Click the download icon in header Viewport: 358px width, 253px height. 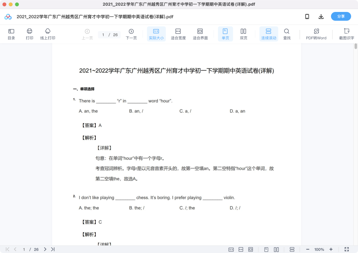[x=321, y=17]
